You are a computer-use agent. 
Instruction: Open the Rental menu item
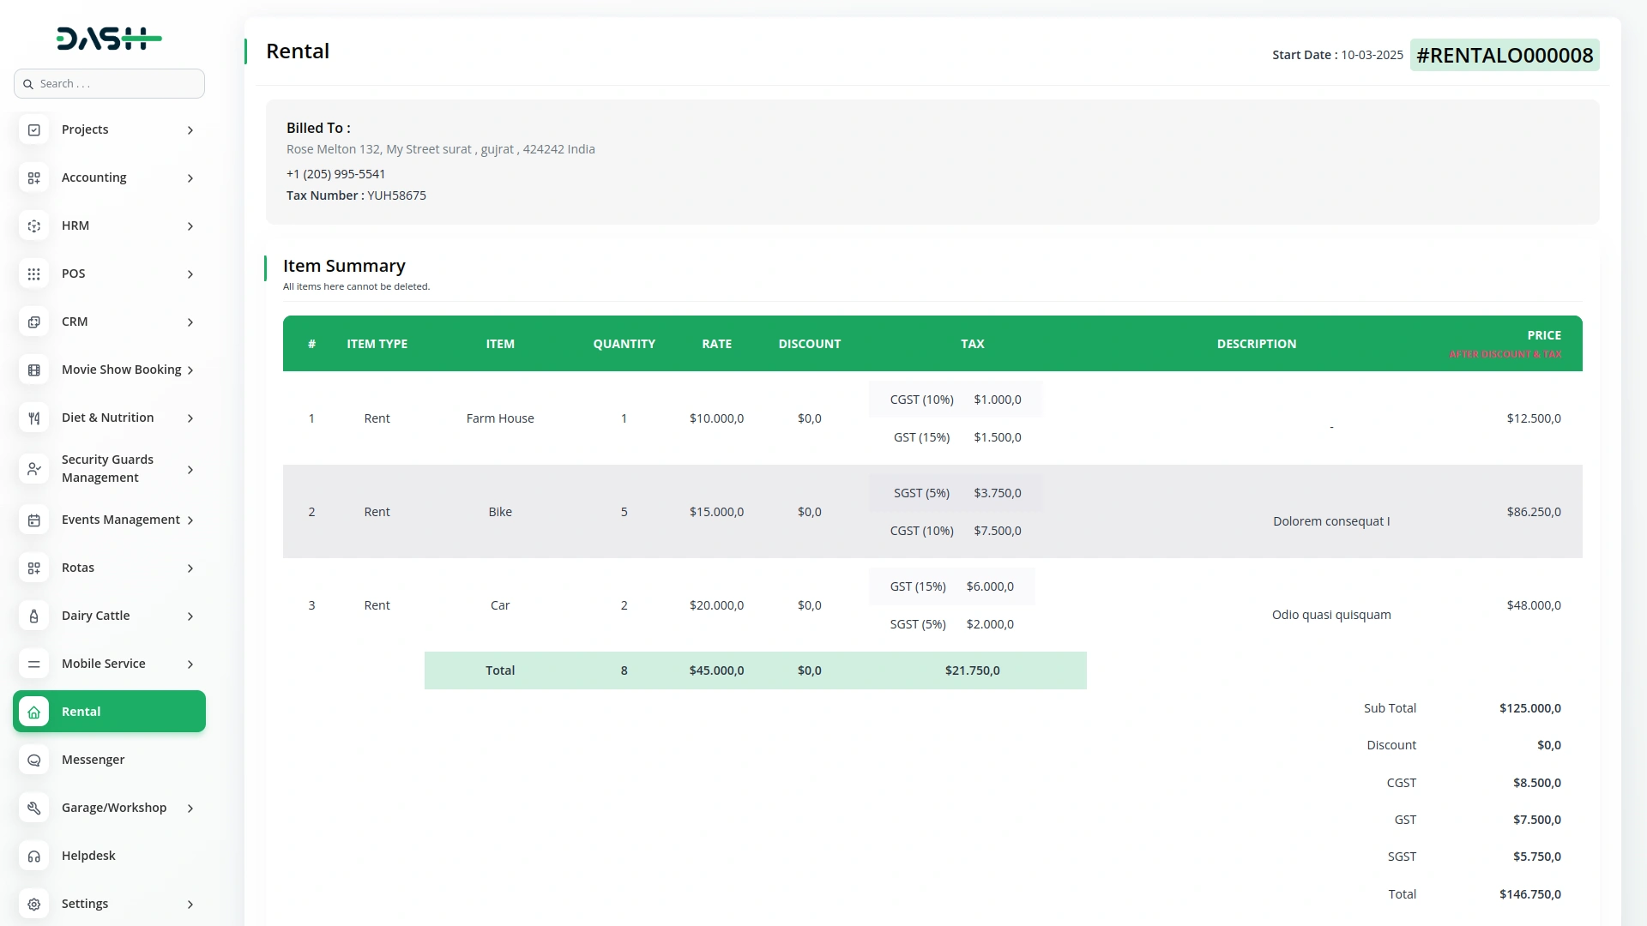[x=109, y=712]
